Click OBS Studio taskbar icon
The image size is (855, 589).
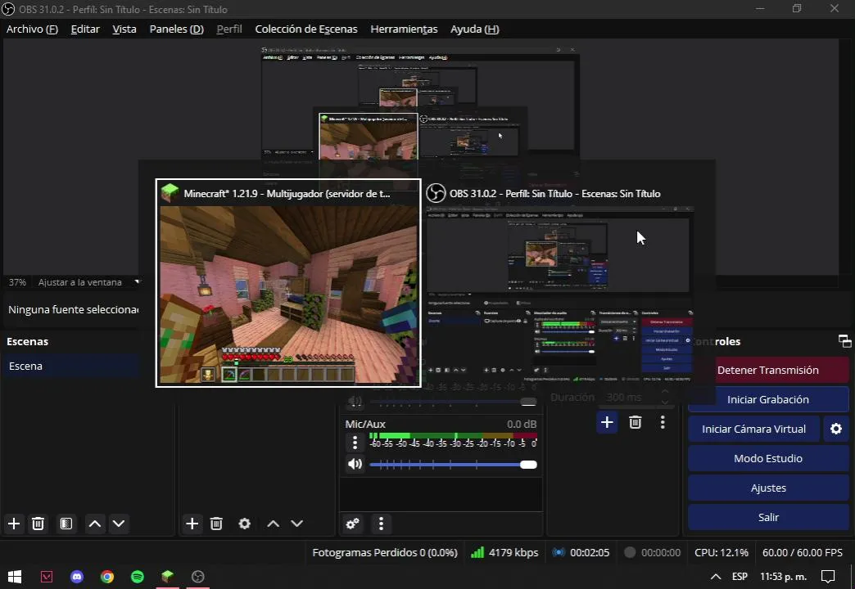point(198,577)
